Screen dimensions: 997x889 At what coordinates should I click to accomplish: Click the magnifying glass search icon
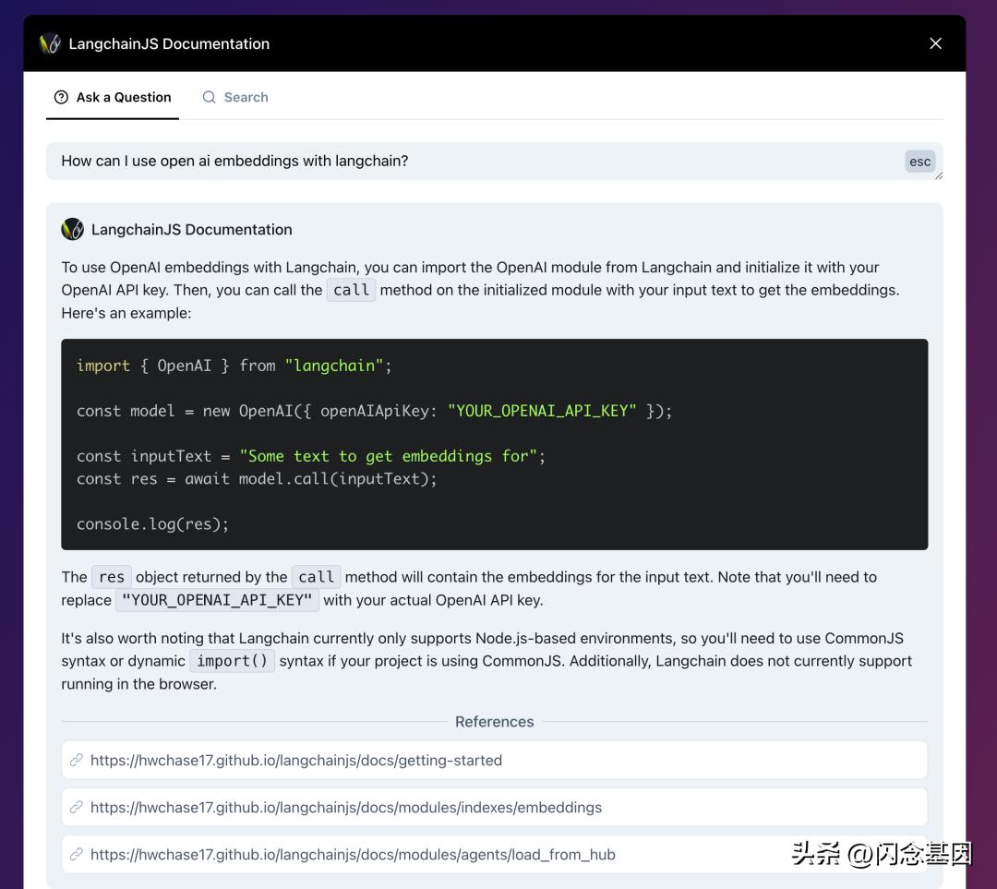click(x=210, y=97)
